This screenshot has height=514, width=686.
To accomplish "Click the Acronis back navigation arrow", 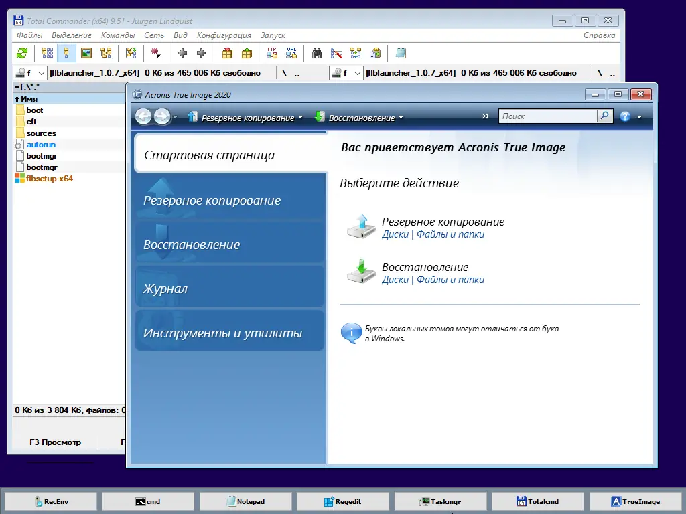I will 143,116.
